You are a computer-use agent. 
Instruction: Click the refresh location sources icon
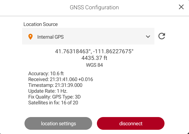pos(162,36)
